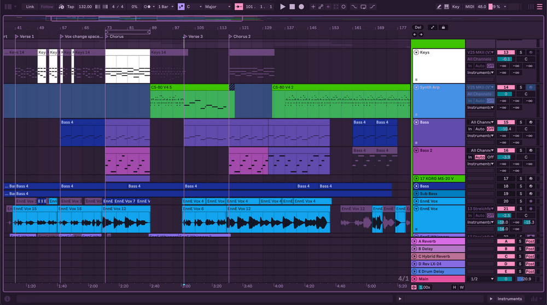
Task: Start playback with the Play button
Action: tap(283, 7)
